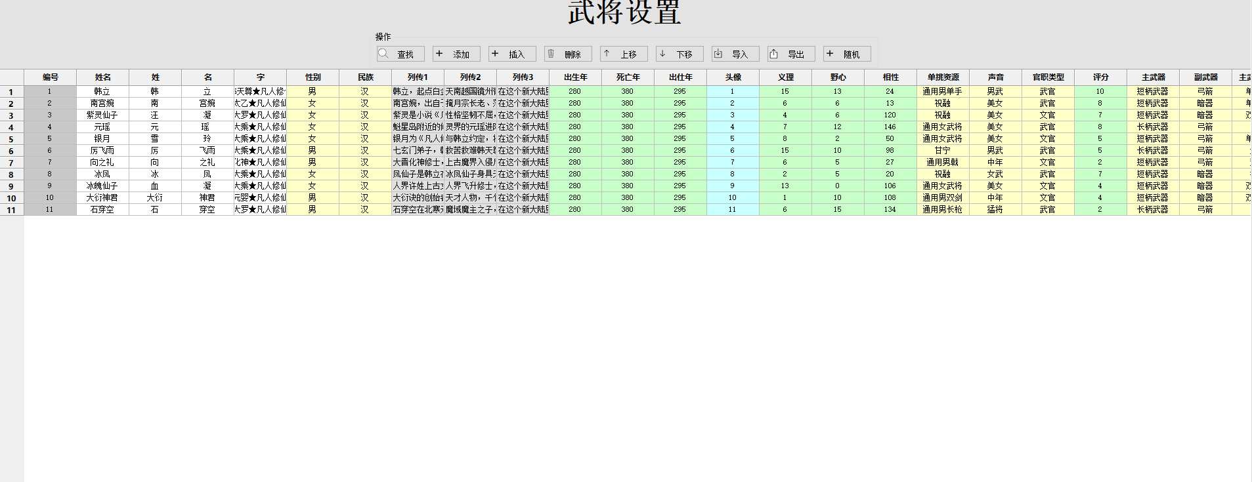Select row header 11

[x=12, y=210]
